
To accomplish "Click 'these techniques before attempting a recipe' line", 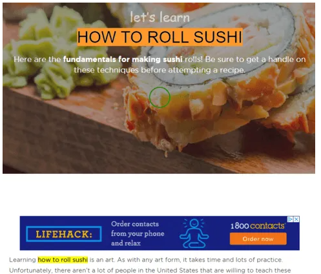I will coord(160,70).
